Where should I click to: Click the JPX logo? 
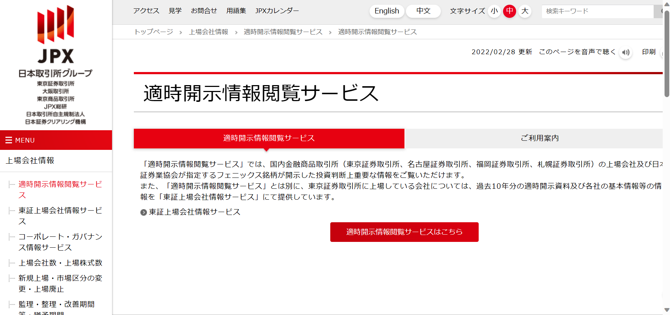56,65
